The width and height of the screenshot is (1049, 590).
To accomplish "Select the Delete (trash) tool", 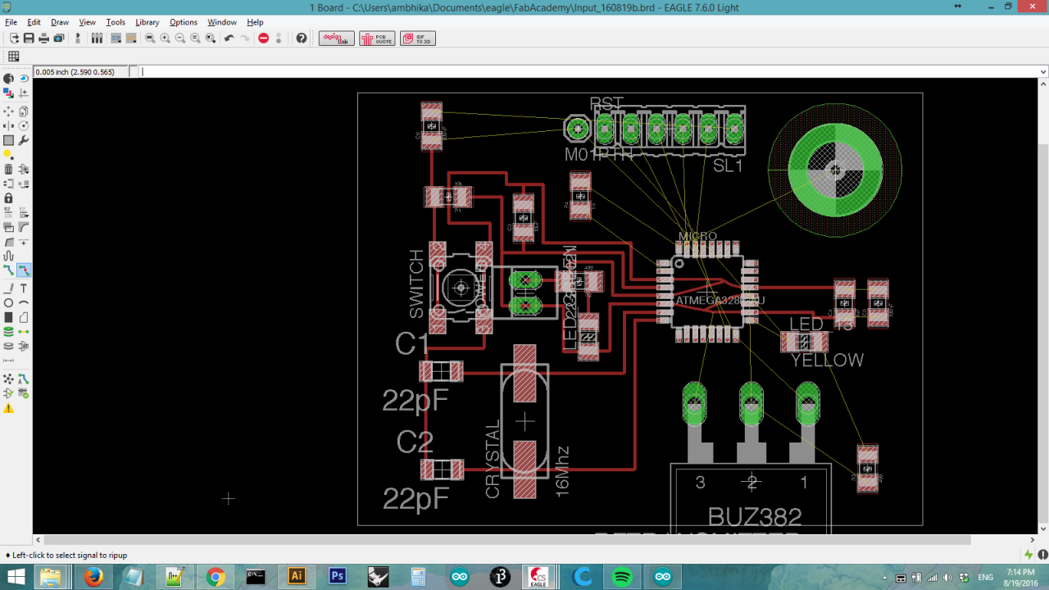I will point(8,169).
